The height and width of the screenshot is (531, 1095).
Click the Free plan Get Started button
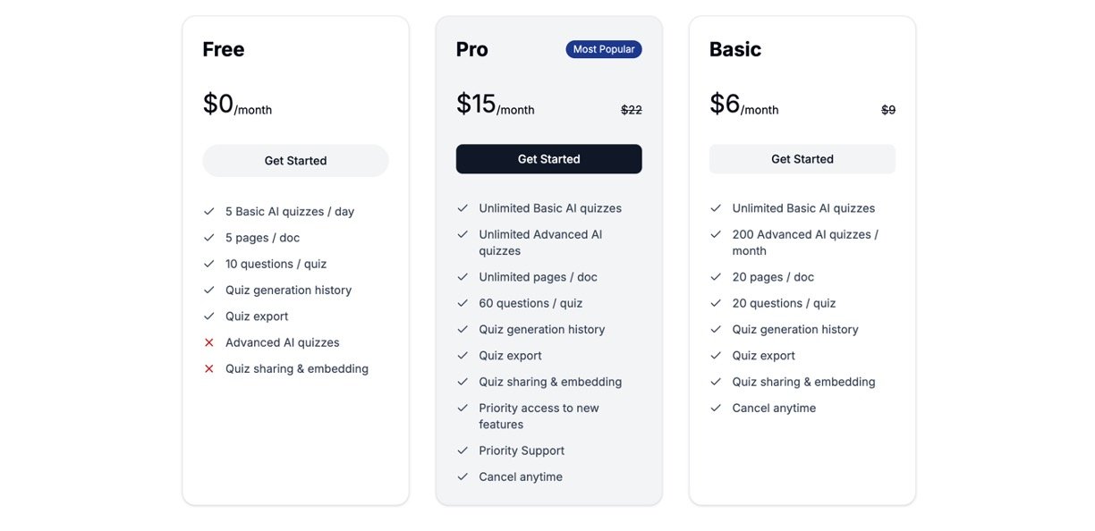[295, 161]
